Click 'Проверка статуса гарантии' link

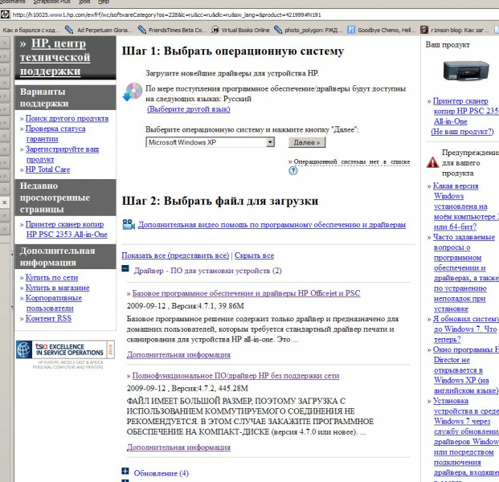point(55,133)
